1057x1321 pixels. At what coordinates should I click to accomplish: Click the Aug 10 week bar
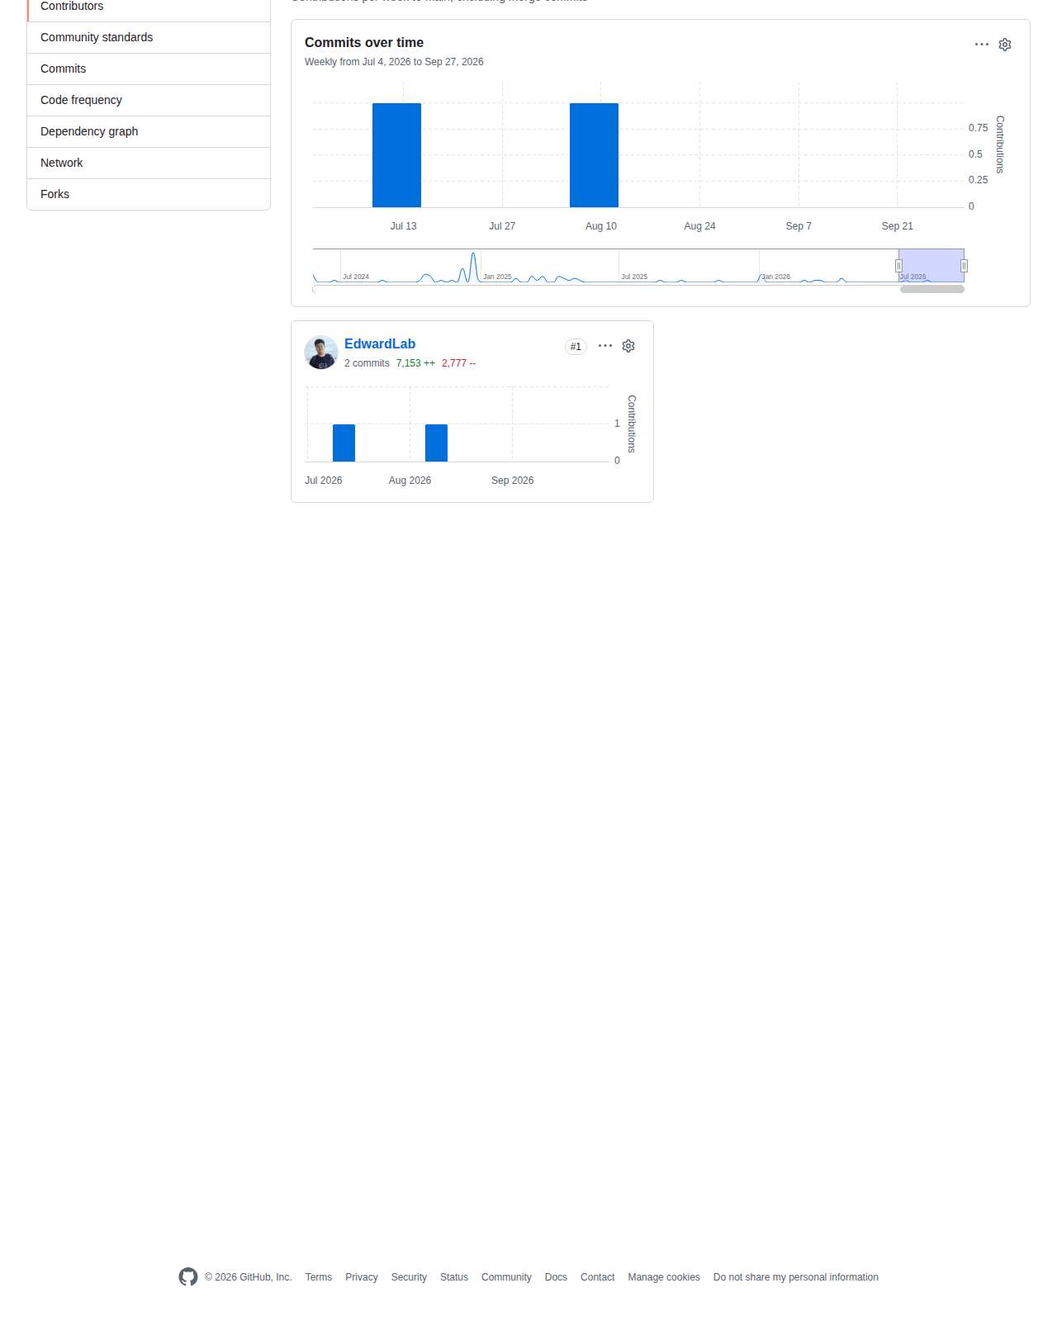[594, 155]
